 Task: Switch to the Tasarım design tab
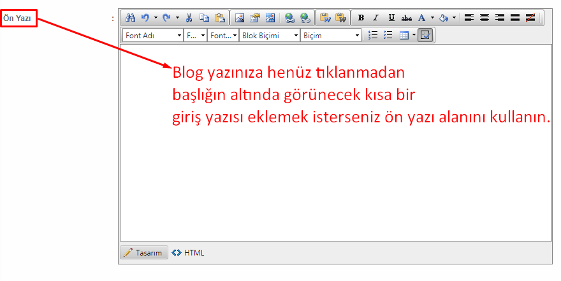click(144, 252)
